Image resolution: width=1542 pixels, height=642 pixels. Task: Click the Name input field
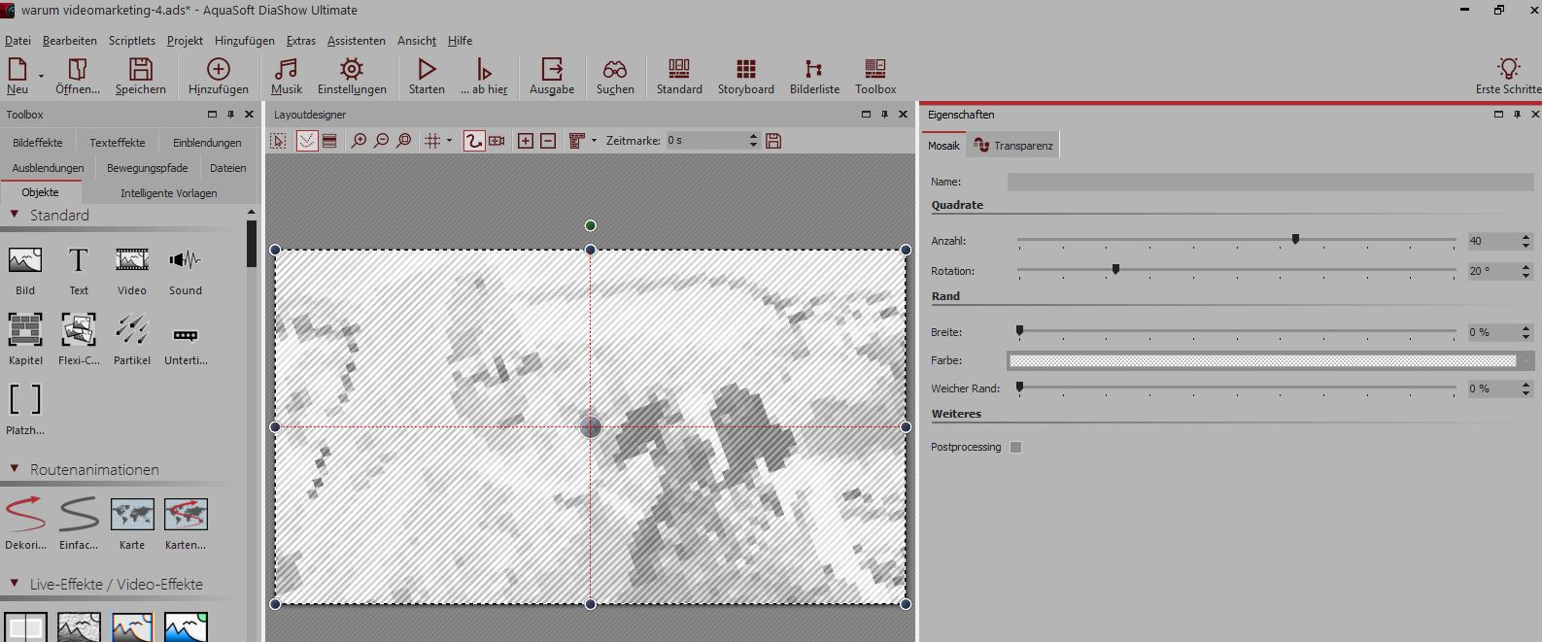point(1269,182)
